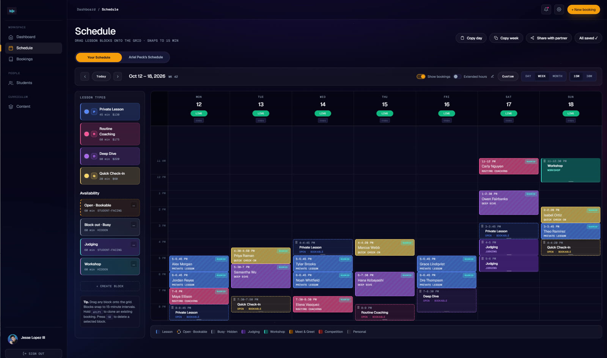Click the pencil edit icon beside Extended hours
Image resolution: width=607 pixels, height=358 pixels.
[492, 76]
